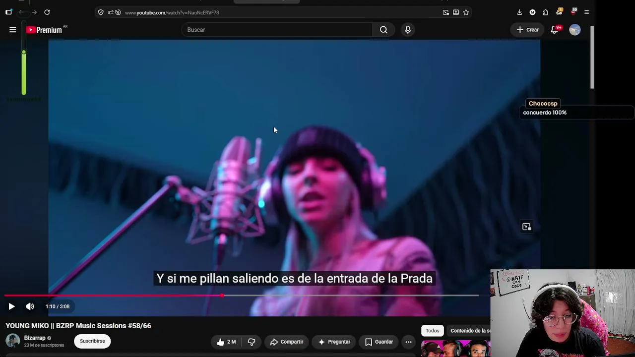Select the Todos filter chip

point(432,331)
